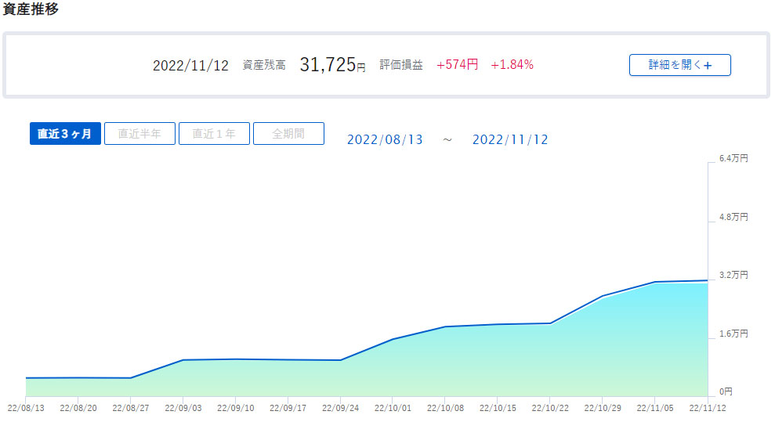Click the 22/09/24 x-axis date label
The width and height of the screenshot is (775, 422).
pos(340,408)
